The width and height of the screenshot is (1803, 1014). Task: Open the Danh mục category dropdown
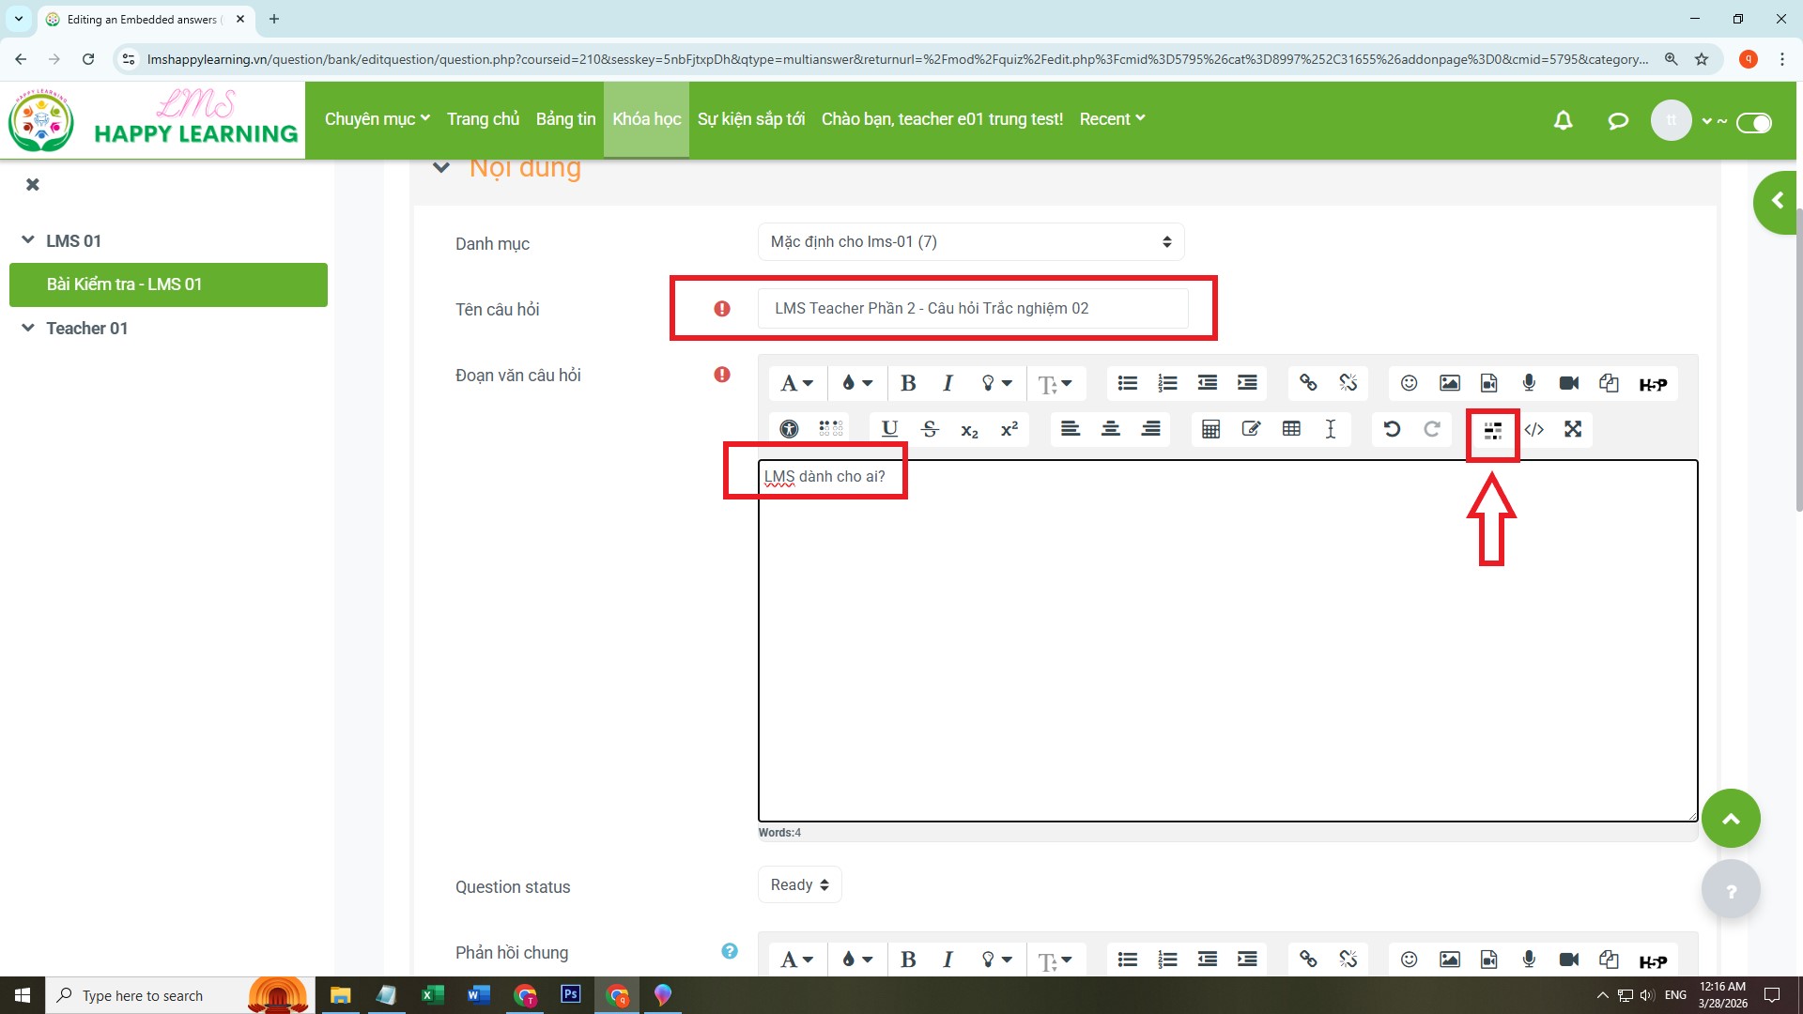tap(970, 242)
